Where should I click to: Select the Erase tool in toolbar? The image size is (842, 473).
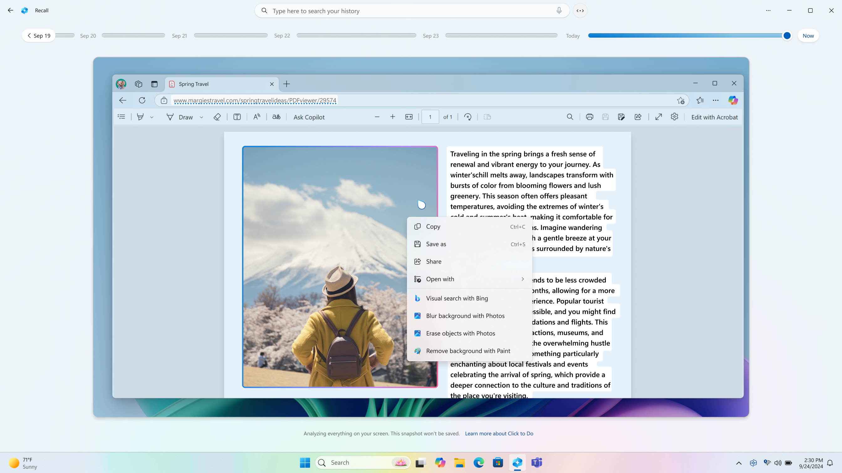[x=217, y=117]
